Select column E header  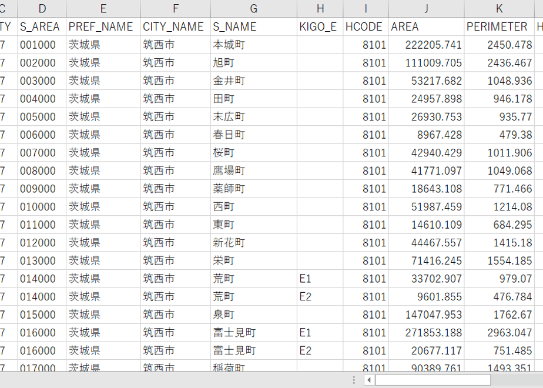pyautogui.click(x=103, y=9)
